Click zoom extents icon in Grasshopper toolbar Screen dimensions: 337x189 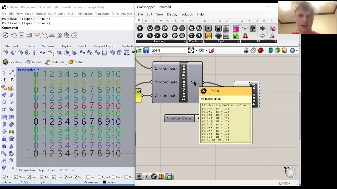pos(191,50)
